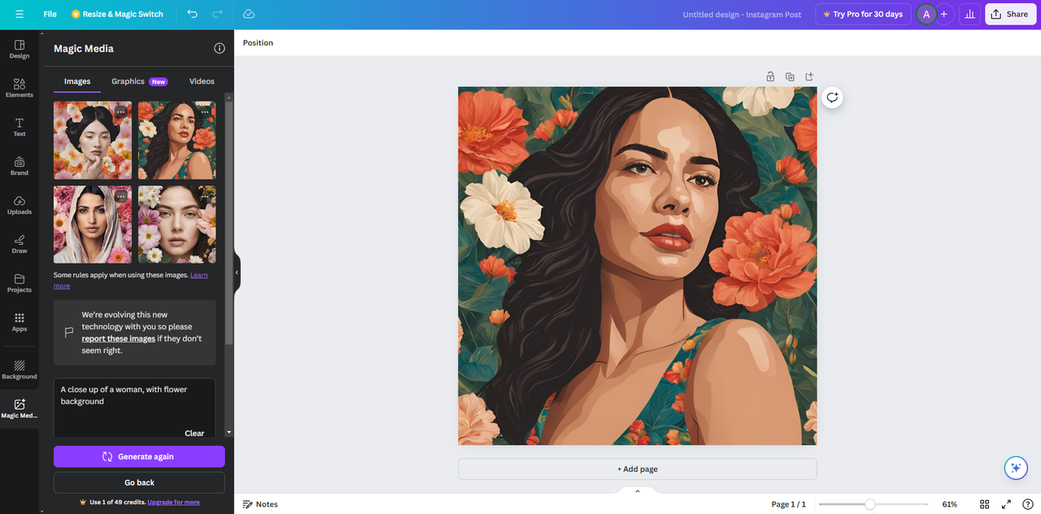The image size is (1041, 514).
Task: Select the veiled woman generated thumbnail
Action: 93,224
